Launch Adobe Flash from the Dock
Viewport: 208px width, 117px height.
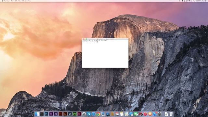(60, 114)
